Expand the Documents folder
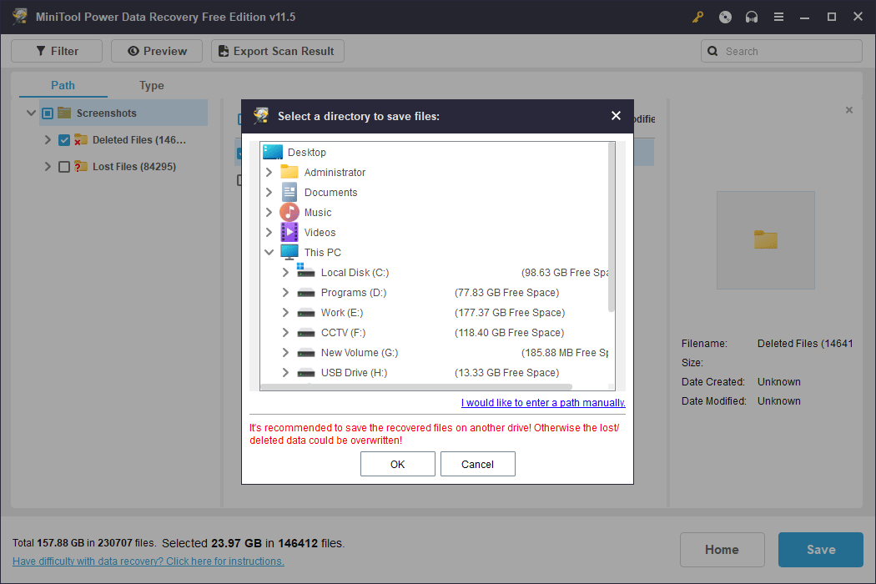Image resolution: width=876 pixels, height=584 pixels. tap(269, 192)
